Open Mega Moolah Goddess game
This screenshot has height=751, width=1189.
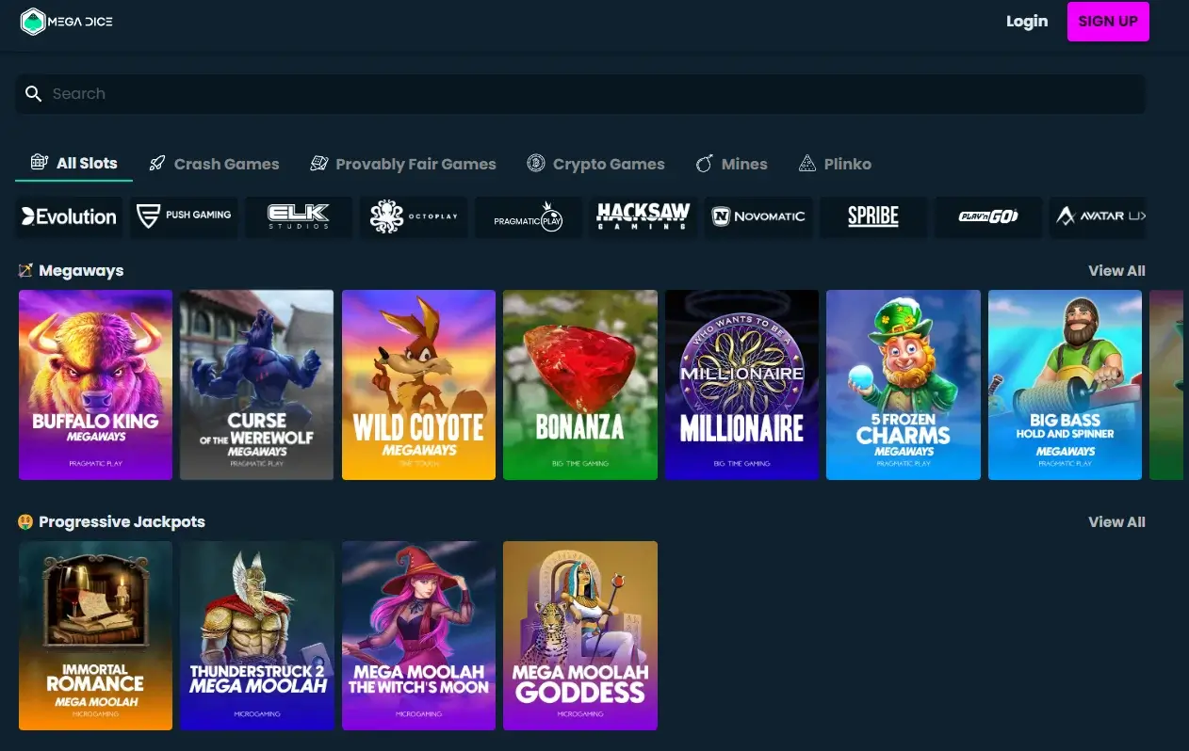click(579, 636)
